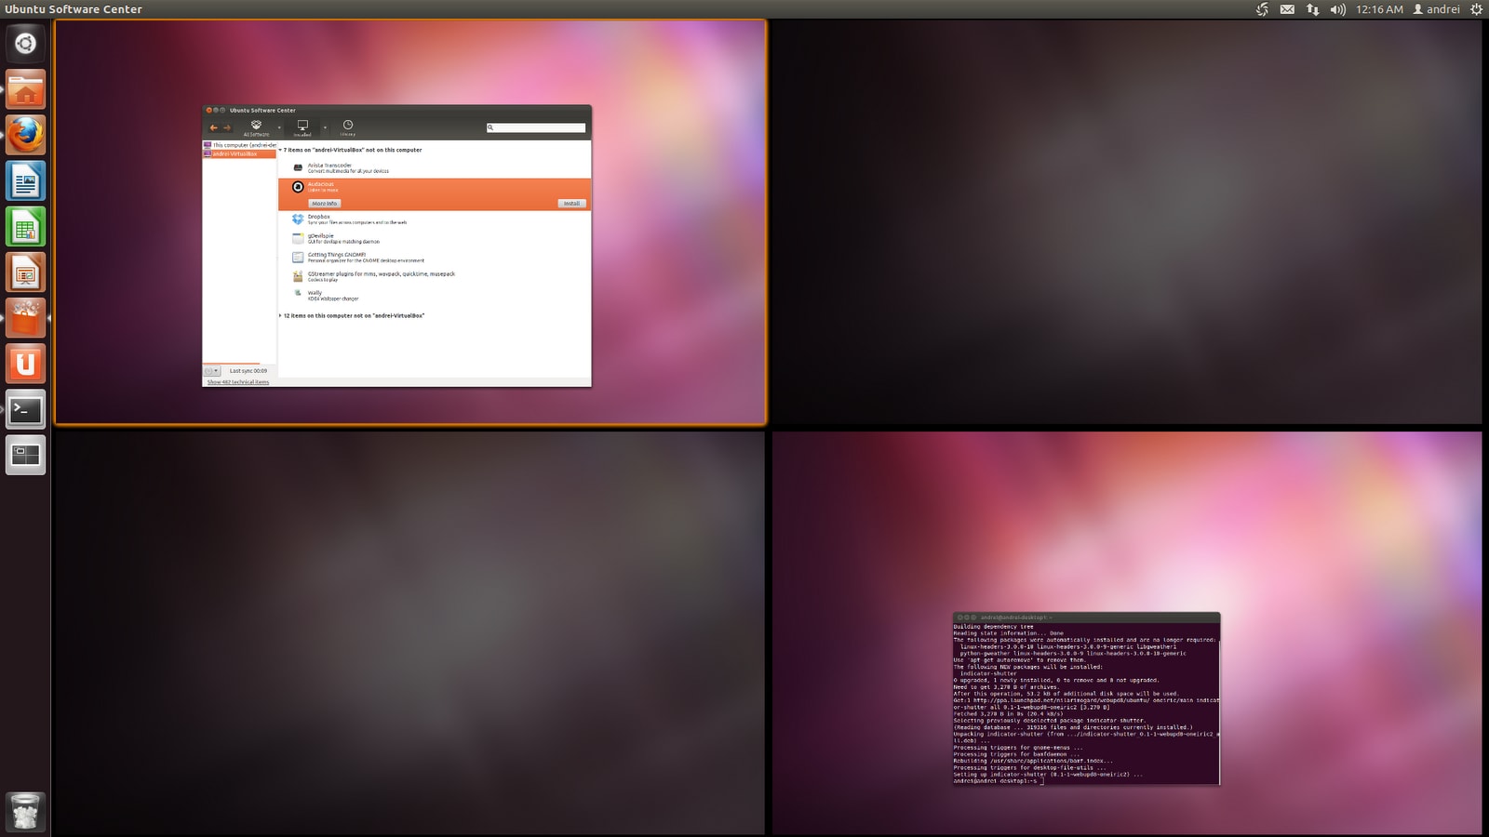Click the Arista Transcoder application icon
1489x837 pixels.
[298, 167]
